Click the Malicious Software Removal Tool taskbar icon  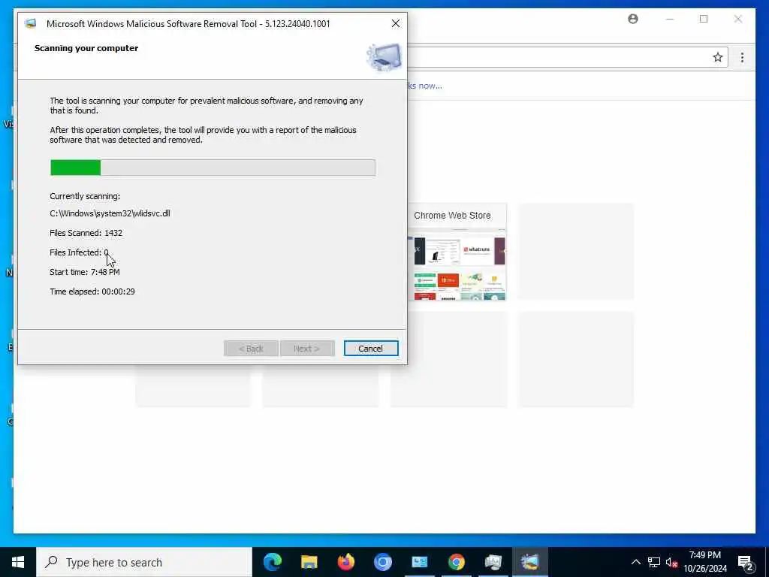click(x=529, y=562)
